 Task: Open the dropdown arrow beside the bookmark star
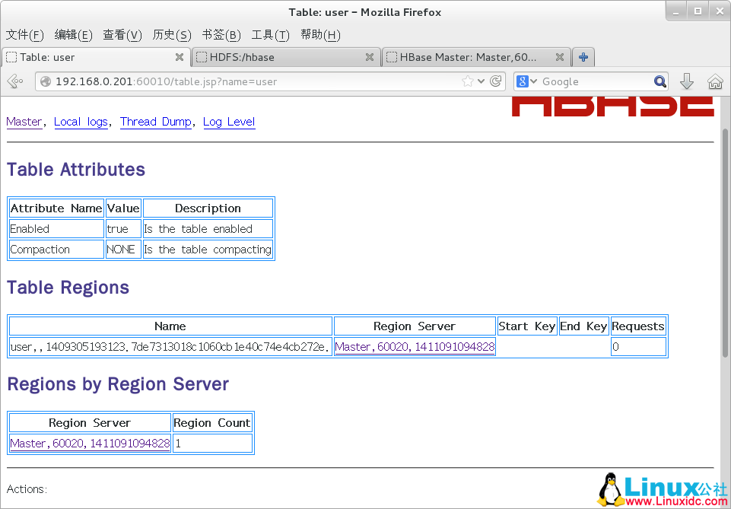coord(482,81)
